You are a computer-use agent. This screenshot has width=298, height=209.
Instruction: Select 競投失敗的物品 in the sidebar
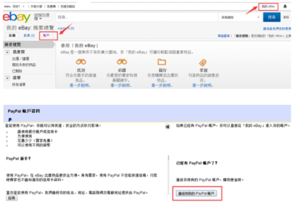click(x=24, y=65)
